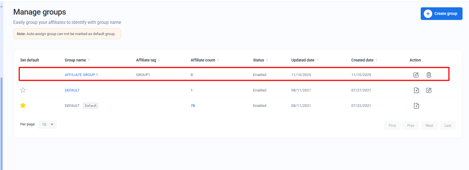Open the Per page dropdown

tap(47, 125)
